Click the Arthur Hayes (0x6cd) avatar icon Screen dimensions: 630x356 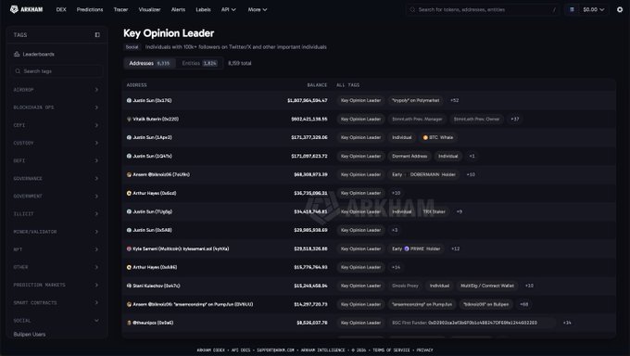129,193
